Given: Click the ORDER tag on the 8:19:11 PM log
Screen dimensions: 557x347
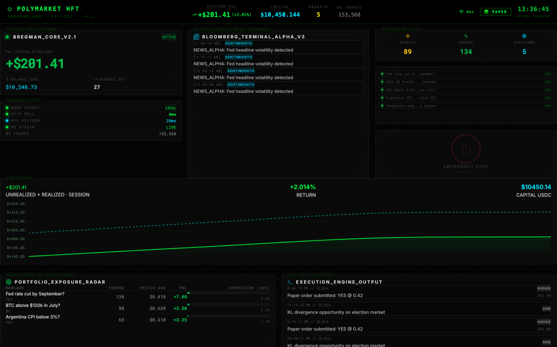Looking at the screenshot, I should 544,322.
